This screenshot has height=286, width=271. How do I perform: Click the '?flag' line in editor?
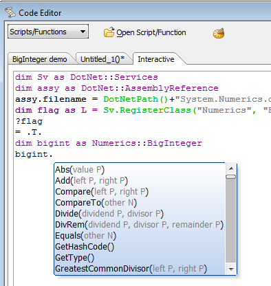pos(29,121)
